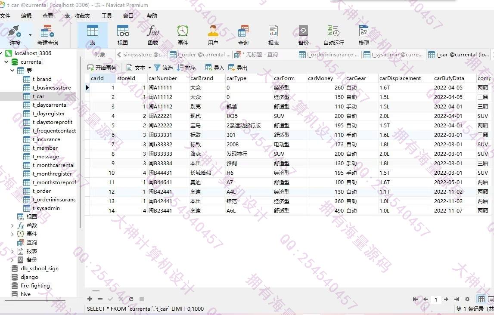Click the 排序 sort button
Image resolution: width=494 pixels, height=315 pixels.
(x=186, y=68)
